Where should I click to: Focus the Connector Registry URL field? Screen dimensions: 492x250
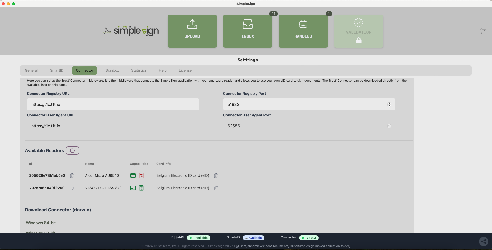113,104
